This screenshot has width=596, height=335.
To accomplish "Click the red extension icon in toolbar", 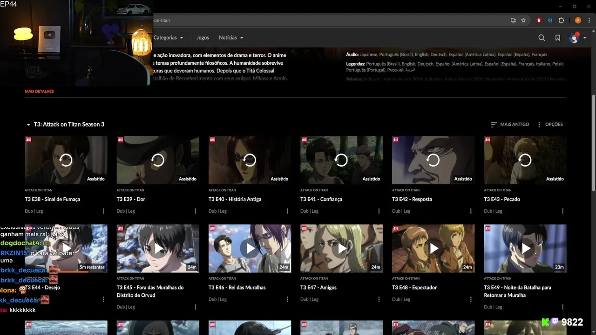I will coord(539,20).
